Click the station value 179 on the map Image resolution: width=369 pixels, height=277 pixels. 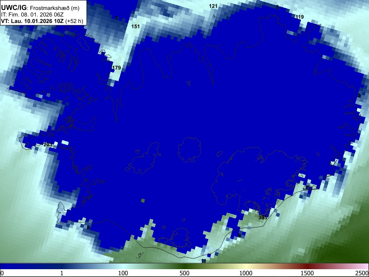click(116, 68)
